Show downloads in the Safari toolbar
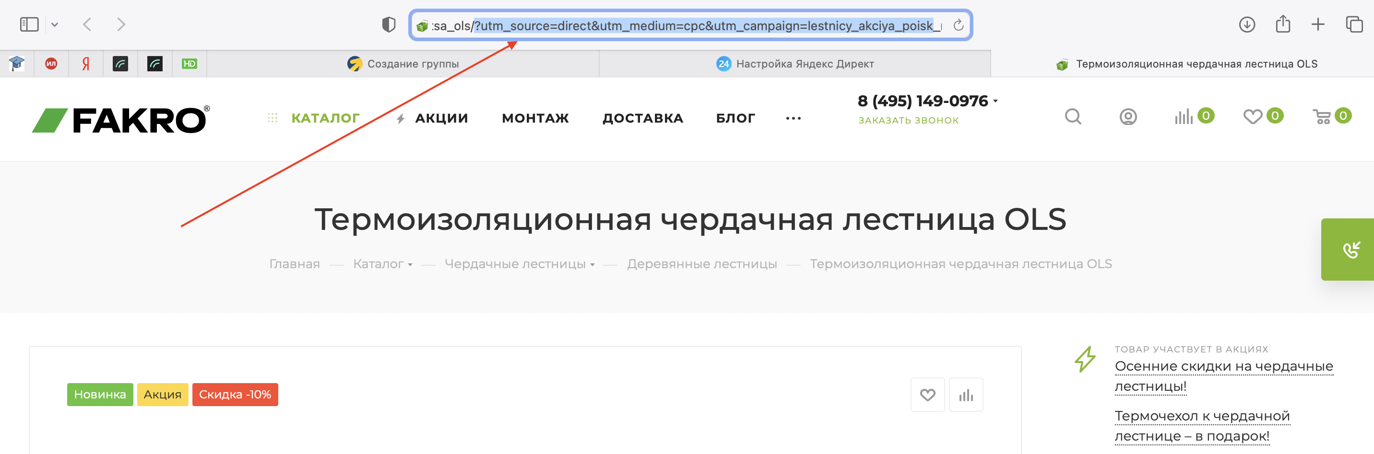Screen dimensions: 1374x454 point(1246,24)
